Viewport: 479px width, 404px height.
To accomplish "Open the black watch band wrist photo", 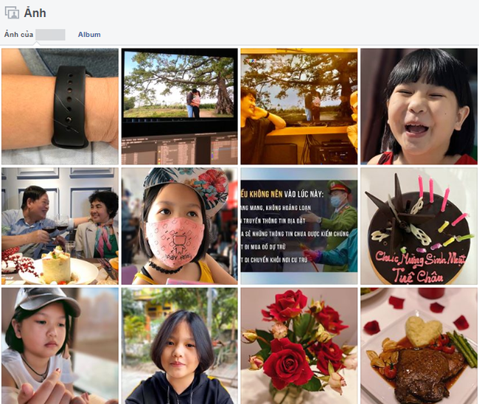I will [60, 106].
